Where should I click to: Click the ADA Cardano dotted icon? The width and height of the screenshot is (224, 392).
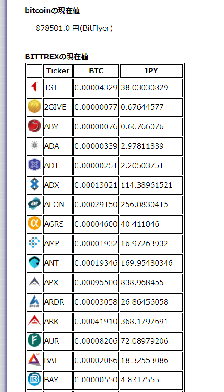[x=34, y=145]
